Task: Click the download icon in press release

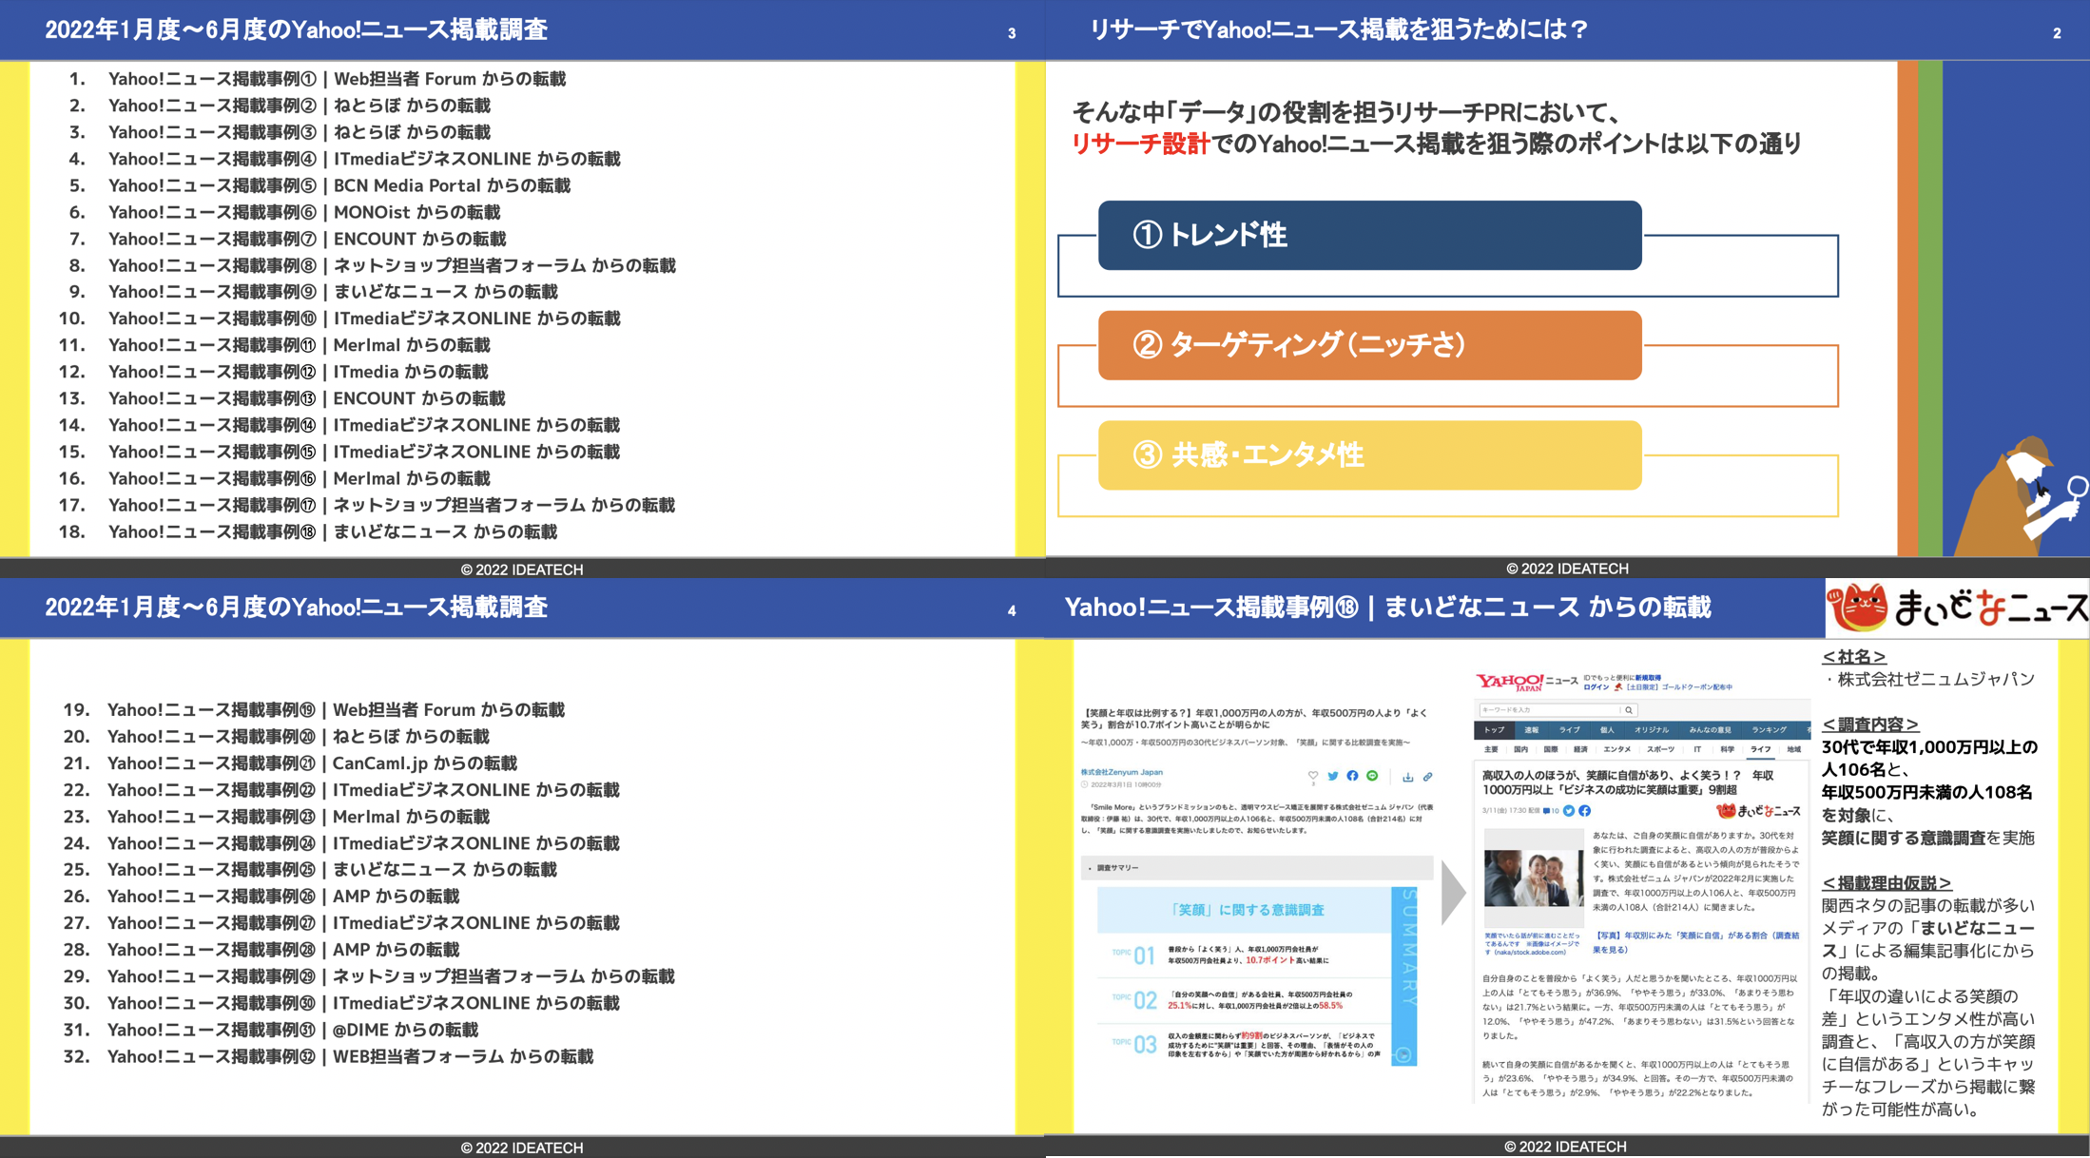Action: pos(1408,777)
